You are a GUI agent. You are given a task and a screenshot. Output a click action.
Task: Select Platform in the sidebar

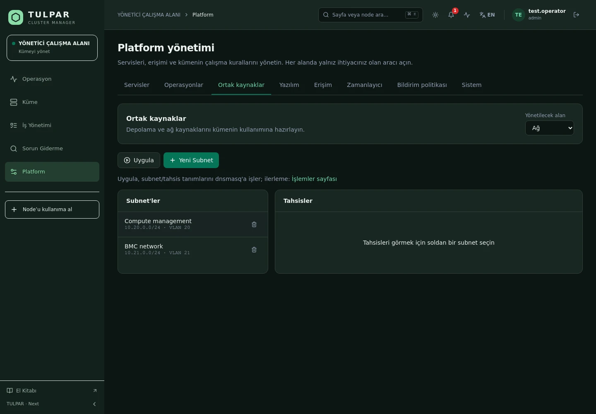coord(52,172)
